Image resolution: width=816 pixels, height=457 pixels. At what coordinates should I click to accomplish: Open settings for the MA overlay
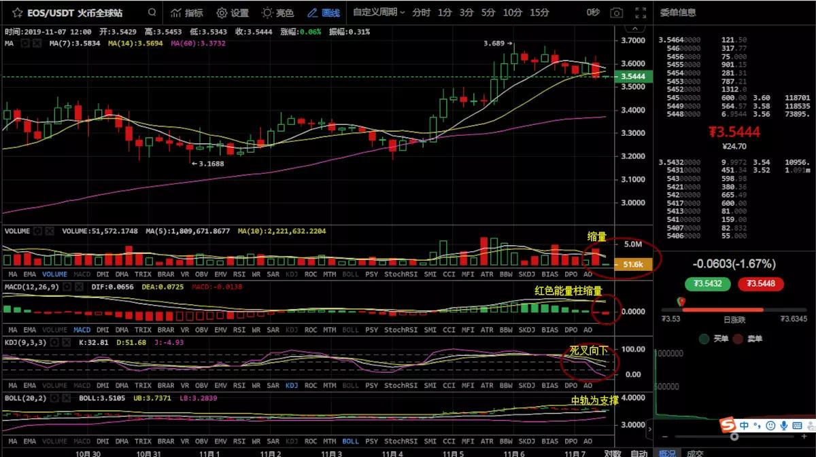click(x=25, y=43)
